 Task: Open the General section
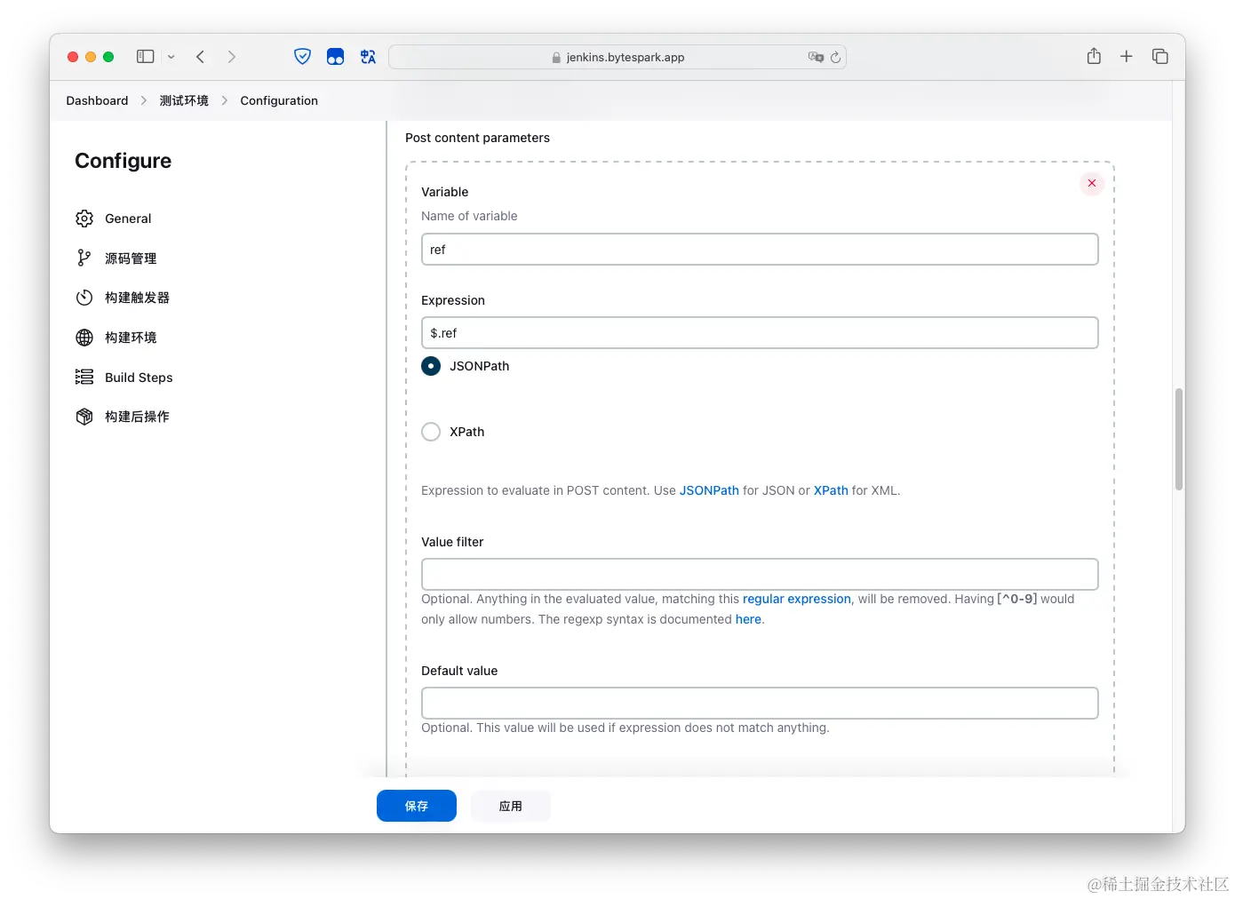(x=128, y=219)
